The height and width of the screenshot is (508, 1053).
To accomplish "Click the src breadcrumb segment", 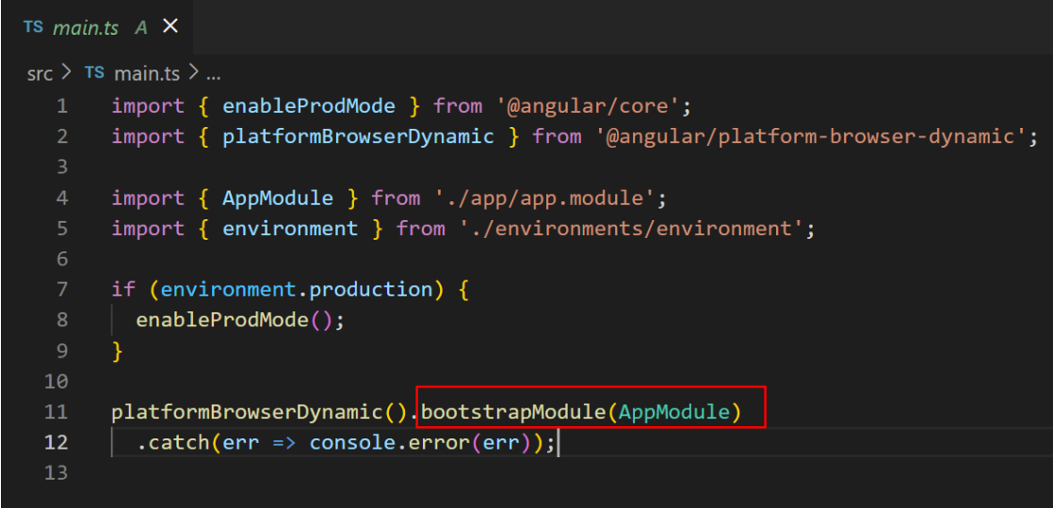I will (40, 73).
